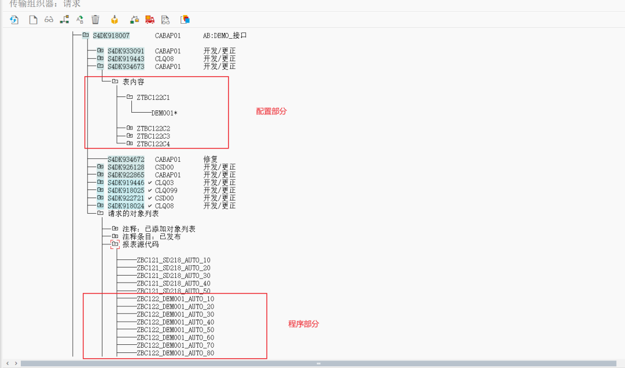This screenshot has width=625, height=368.
Task: Open the color legend icon
Action: click(185, 20)
